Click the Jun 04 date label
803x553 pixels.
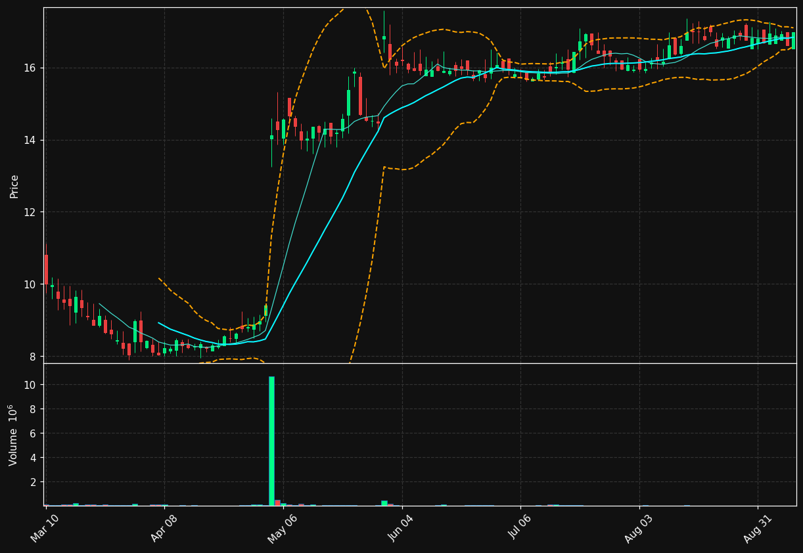401,528
